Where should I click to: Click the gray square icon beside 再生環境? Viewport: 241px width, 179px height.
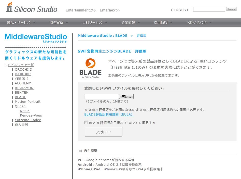pyautogui.click(x=80, y=151)
